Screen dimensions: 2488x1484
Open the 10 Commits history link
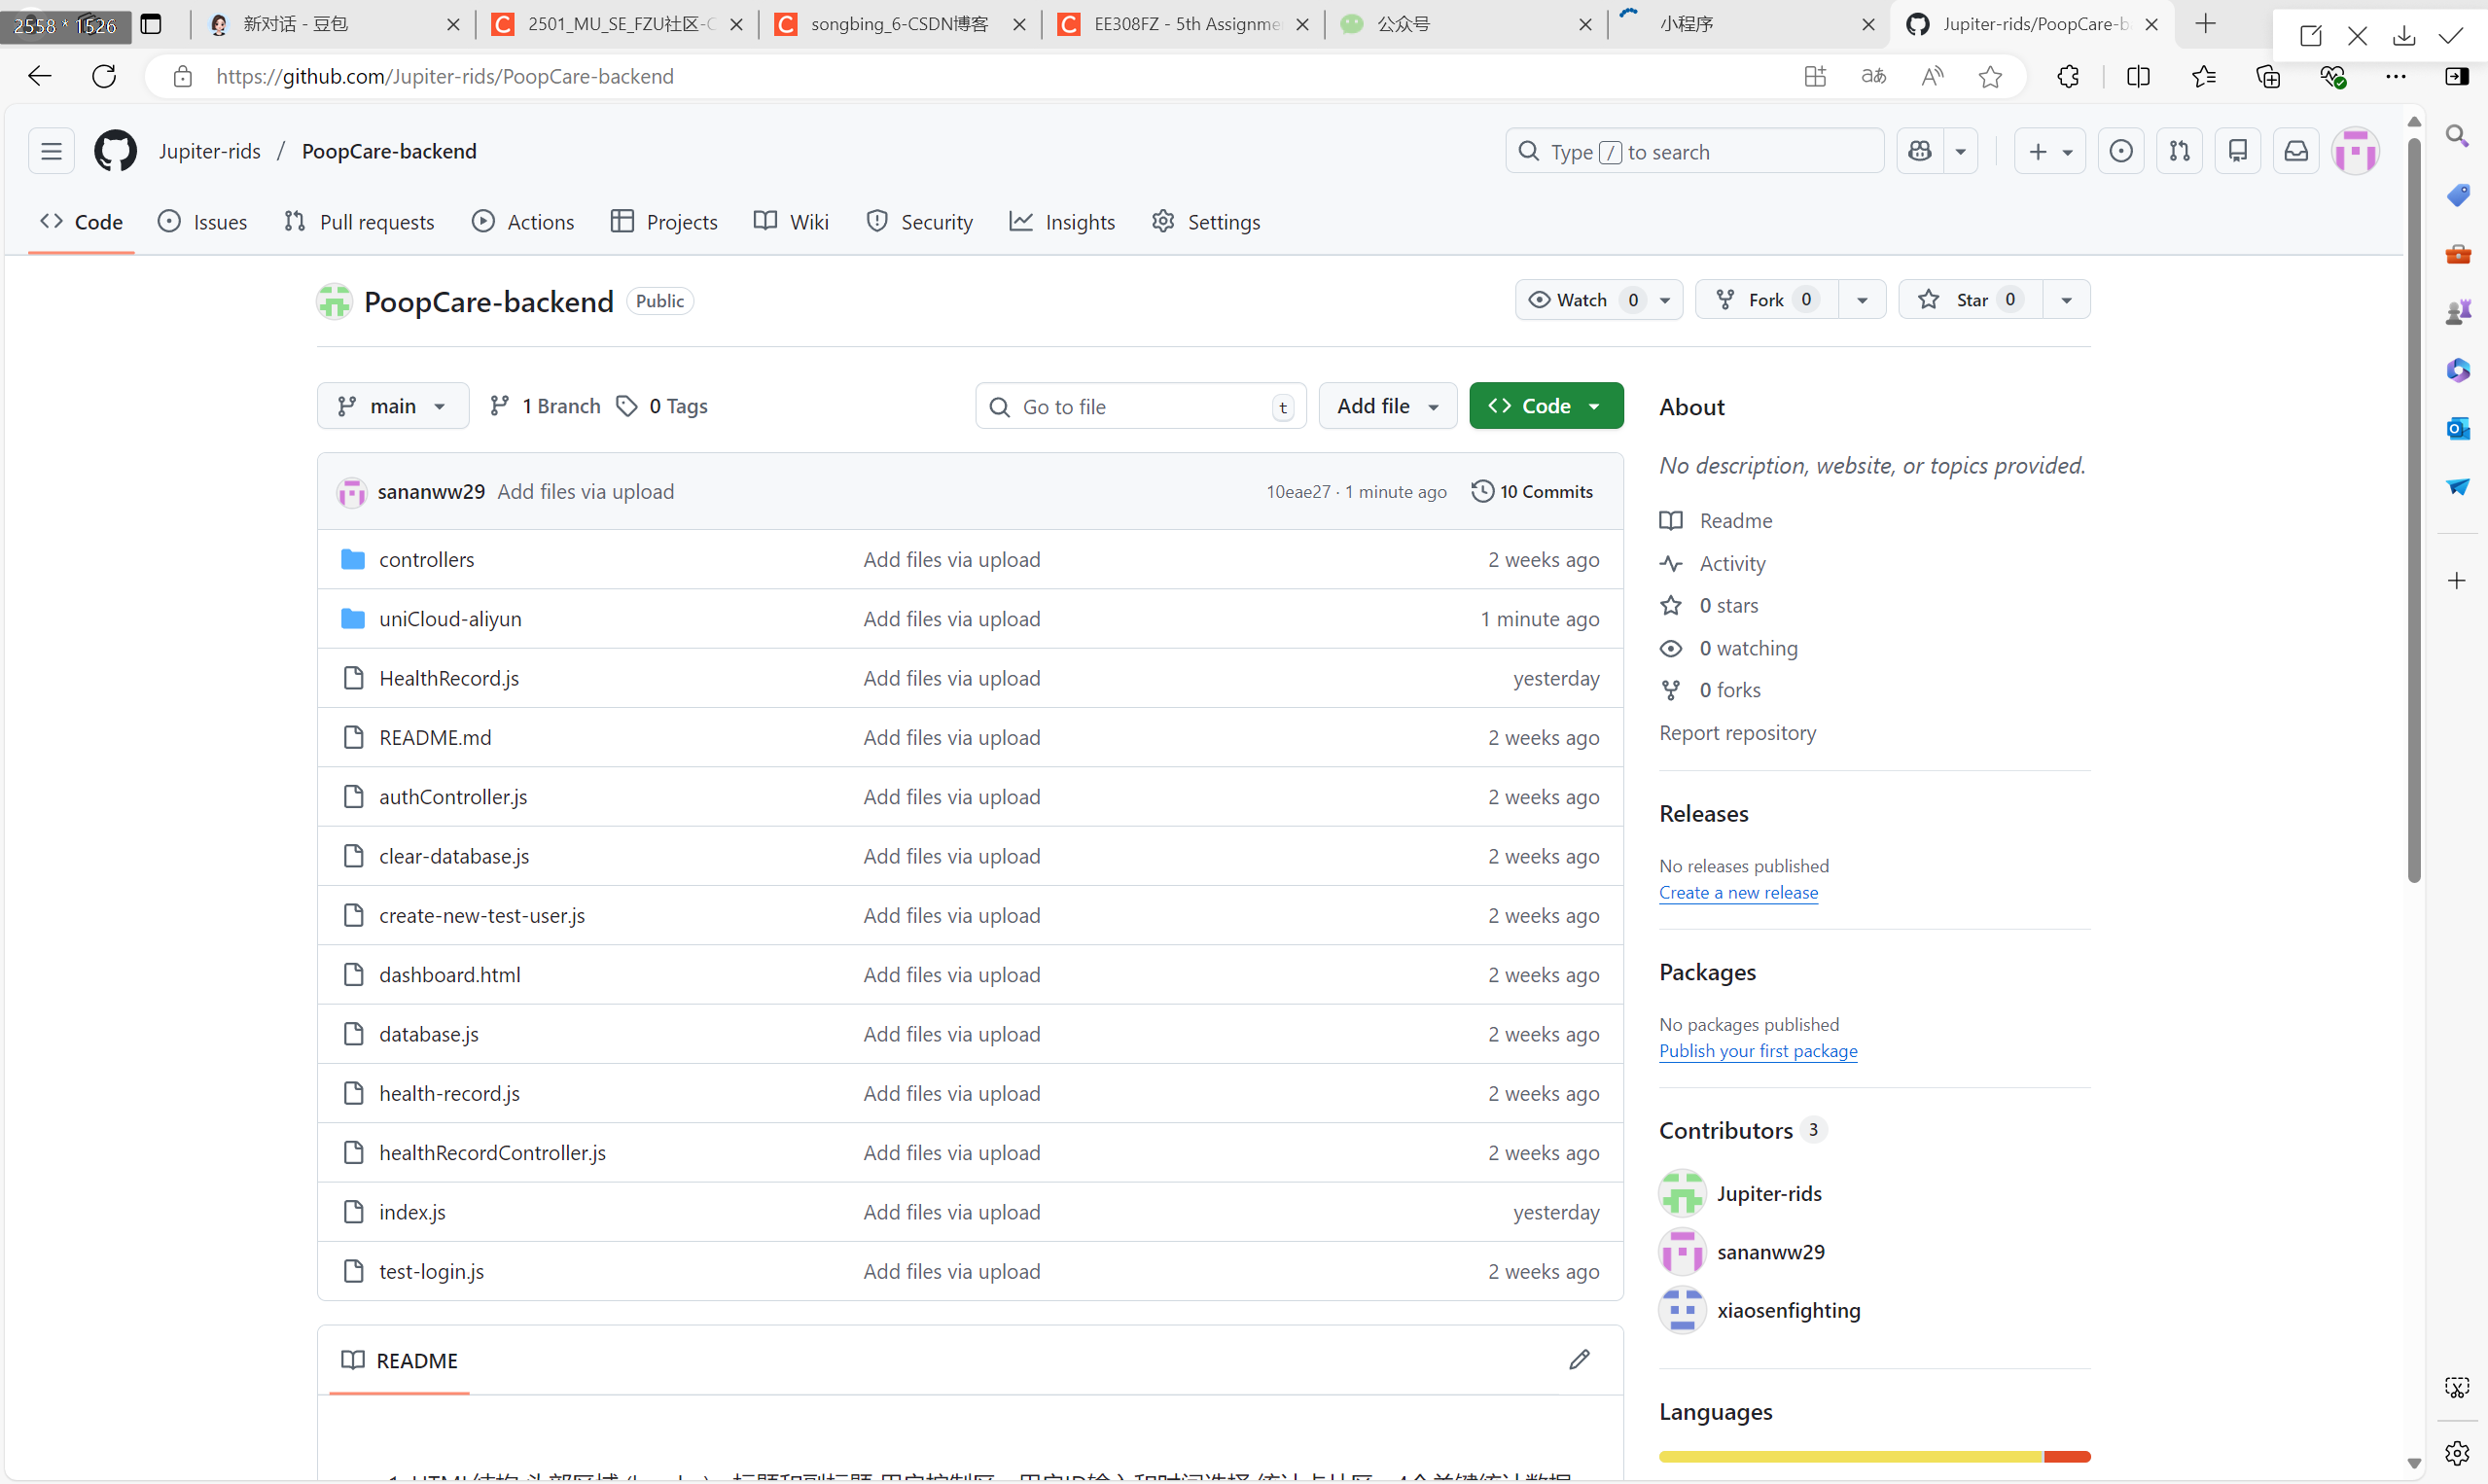click(x=1532, y=491)
